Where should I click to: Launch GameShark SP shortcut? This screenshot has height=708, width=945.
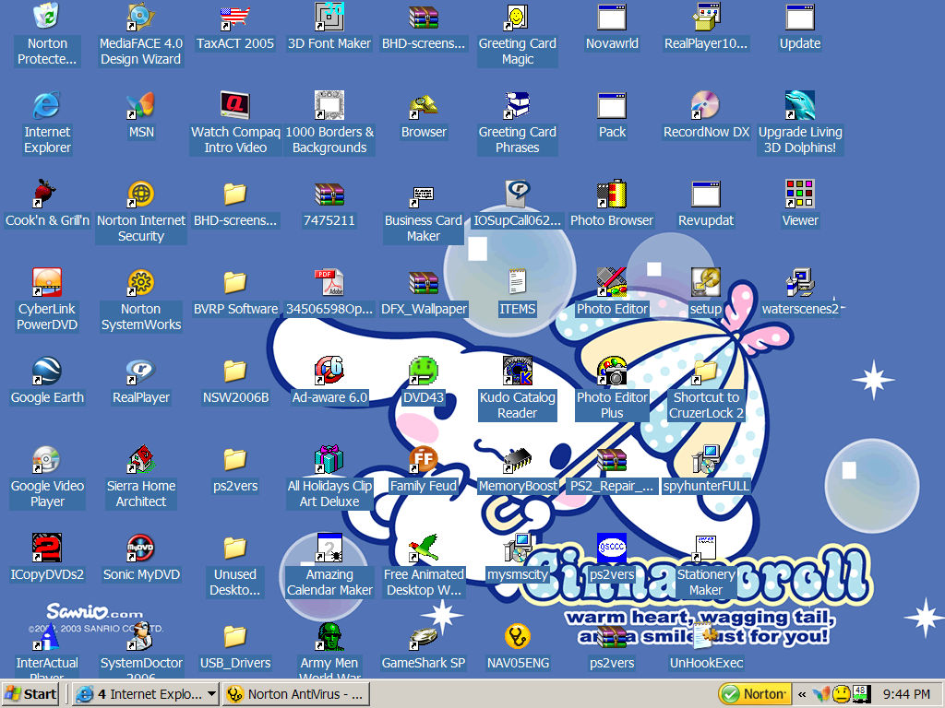[423, 636]
